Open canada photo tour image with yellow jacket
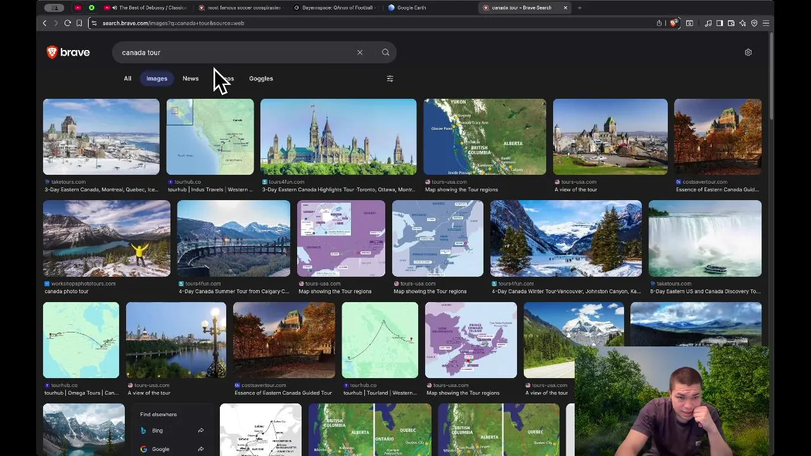The height and width of the screenshot is (456, 811). click(x=106, y=238)
